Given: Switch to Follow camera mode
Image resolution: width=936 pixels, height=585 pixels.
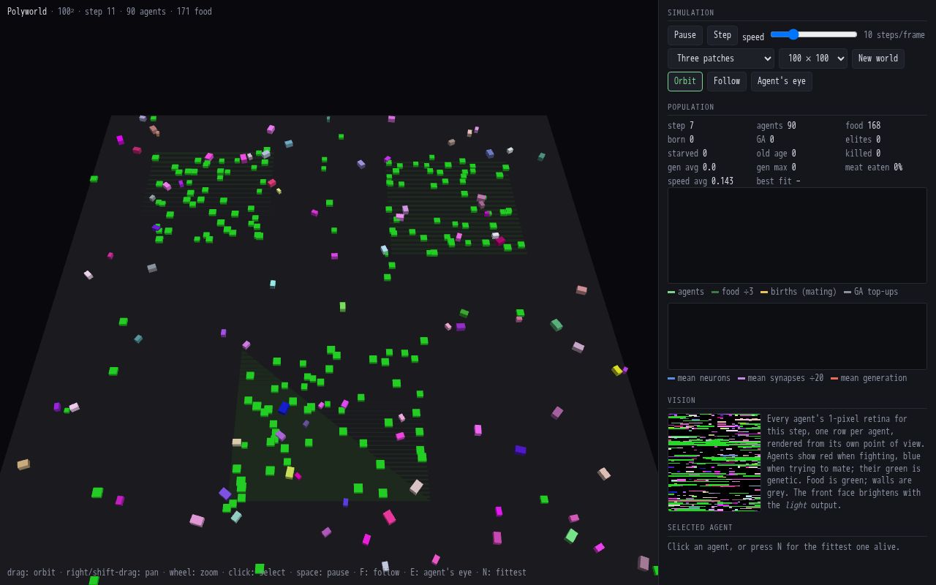Looking at the screenshot, I should coord(726,81).
